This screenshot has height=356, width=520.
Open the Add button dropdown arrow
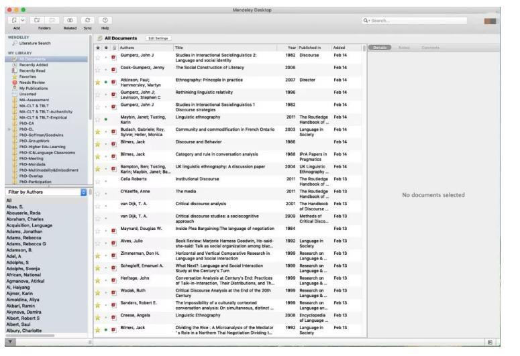(23, 20)
